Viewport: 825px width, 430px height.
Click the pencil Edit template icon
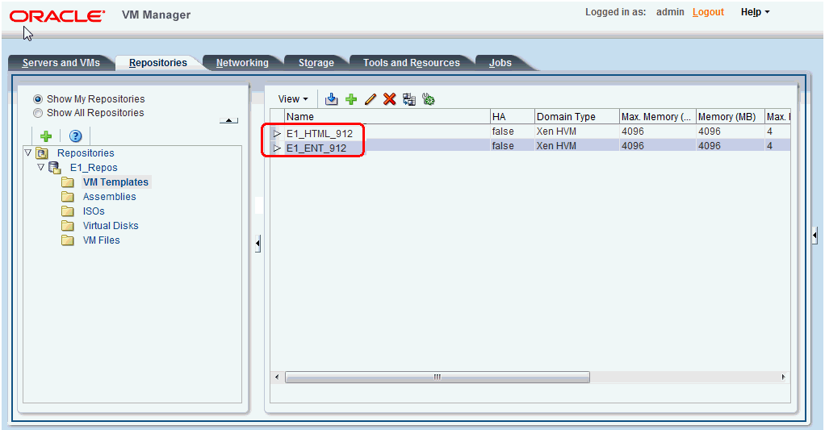coord(371,98)
